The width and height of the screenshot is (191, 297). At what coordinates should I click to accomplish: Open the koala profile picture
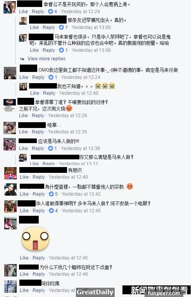(x=10, y=270)
